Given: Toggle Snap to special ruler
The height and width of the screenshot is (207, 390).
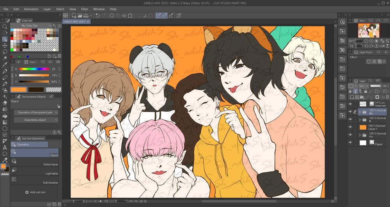Looking at the screenshot, I should click(x=165, y=16).
